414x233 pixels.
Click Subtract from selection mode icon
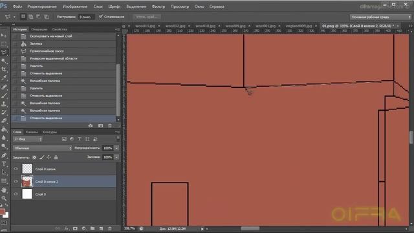(39, 17)
